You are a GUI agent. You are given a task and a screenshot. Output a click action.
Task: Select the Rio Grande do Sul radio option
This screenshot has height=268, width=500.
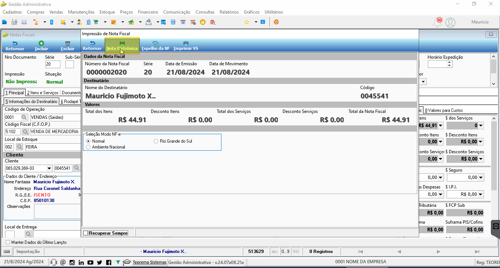tap(156, 141)
